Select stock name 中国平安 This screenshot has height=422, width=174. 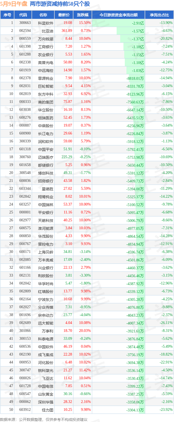coord(46,149)
